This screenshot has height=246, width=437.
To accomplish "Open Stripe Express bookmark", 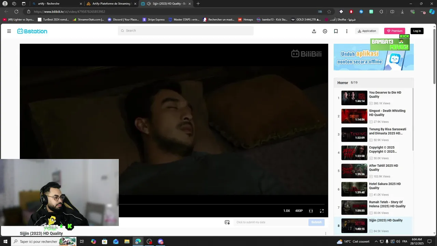I will 154,19.
